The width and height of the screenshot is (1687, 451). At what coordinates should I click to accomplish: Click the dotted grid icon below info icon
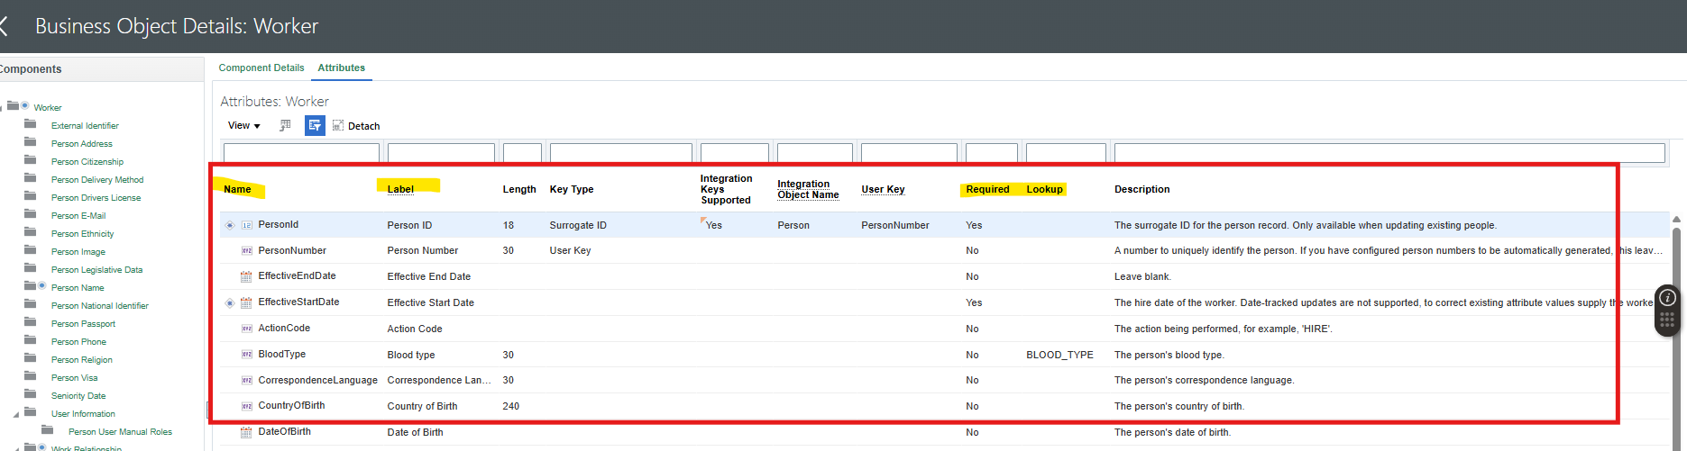pos(1666,320)
